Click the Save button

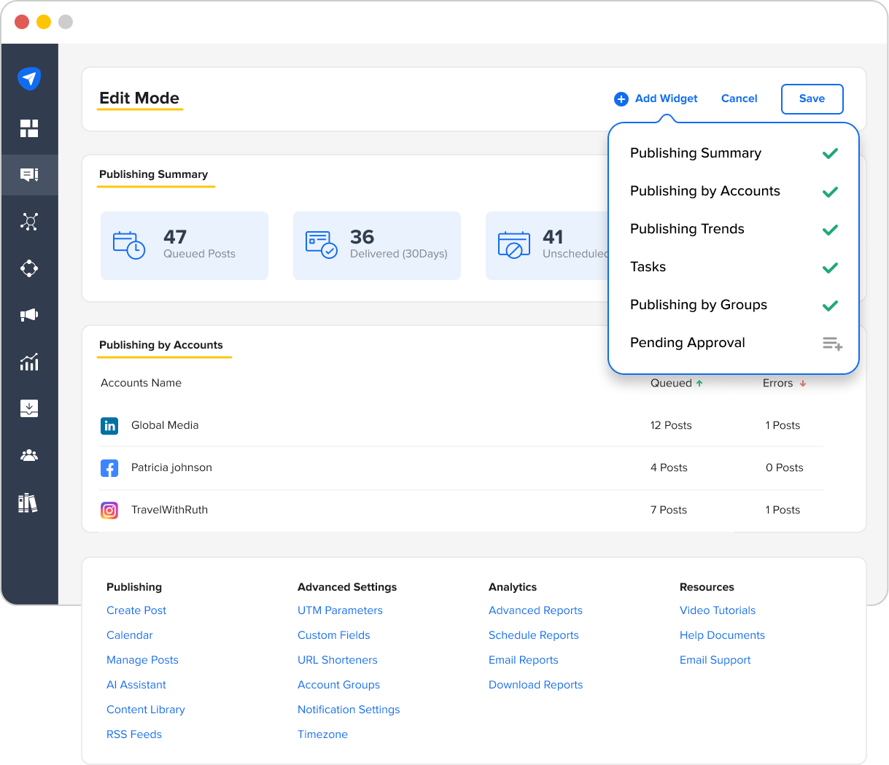(x=812, y=99)
